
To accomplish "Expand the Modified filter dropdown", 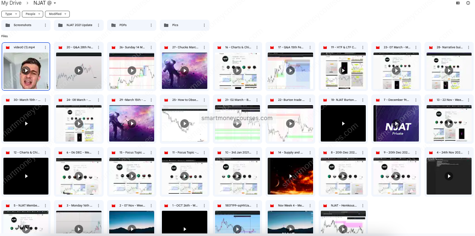I will click(57, 14).
